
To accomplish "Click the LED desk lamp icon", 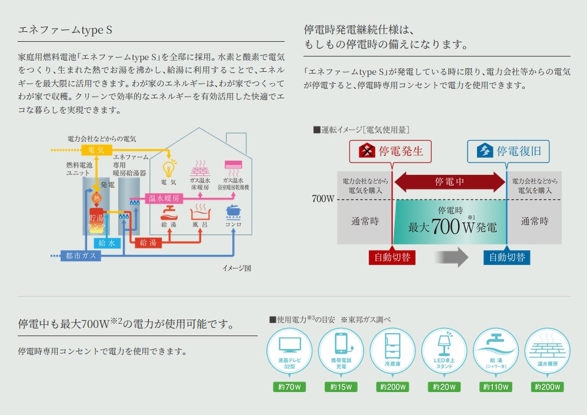I will click(x=444, y=351).
